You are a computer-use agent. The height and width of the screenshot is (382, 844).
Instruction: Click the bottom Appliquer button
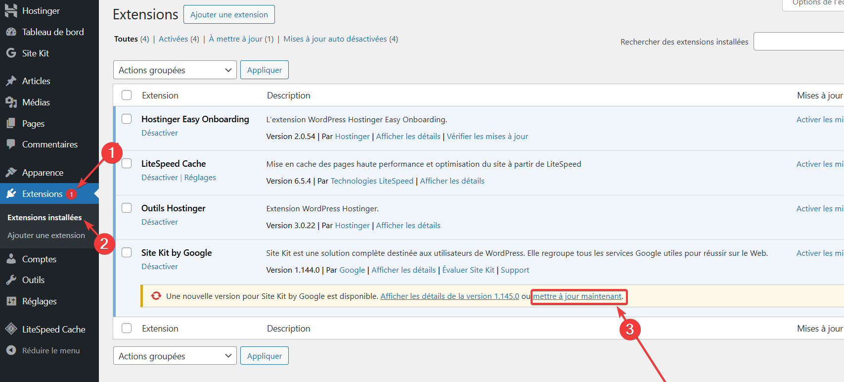pyautogui.click(x=265, y=356)
